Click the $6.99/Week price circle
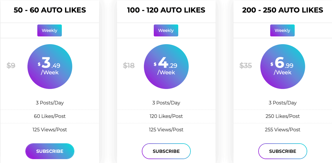 click(283, 67)
